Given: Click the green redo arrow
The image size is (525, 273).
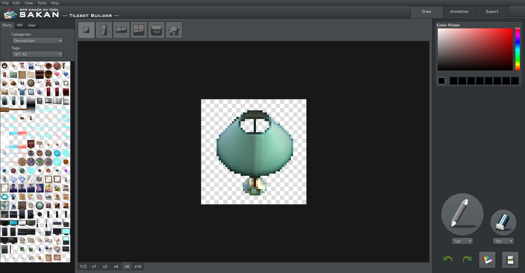Looking at the screenshot, I should (467, 260).
